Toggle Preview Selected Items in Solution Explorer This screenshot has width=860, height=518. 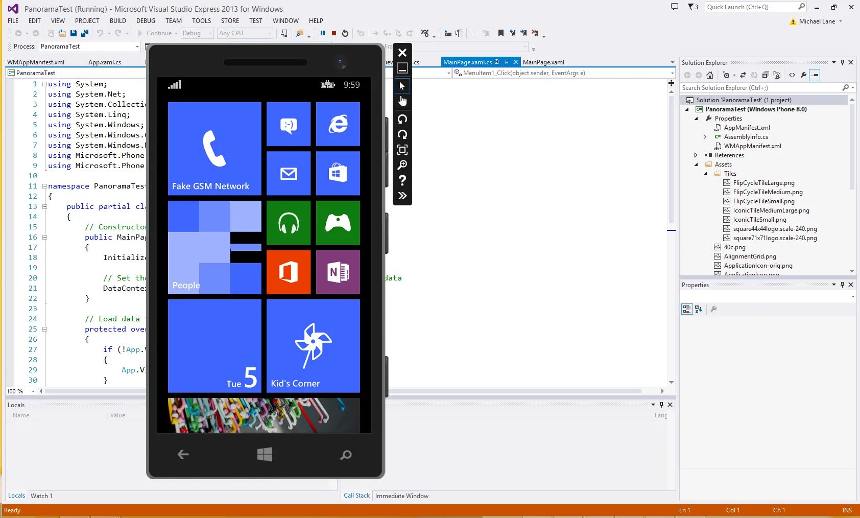pos(815,75)
